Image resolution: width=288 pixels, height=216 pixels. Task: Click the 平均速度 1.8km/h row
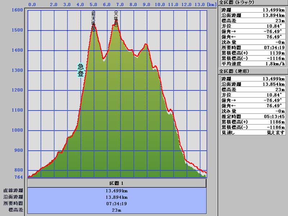(253, 64)
